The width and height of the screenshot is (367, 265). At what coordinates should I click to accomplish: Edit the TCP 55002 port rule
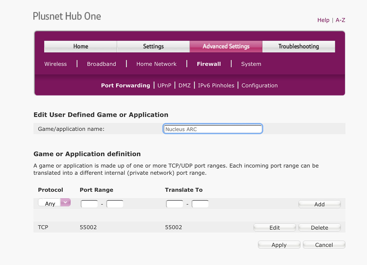274,227
